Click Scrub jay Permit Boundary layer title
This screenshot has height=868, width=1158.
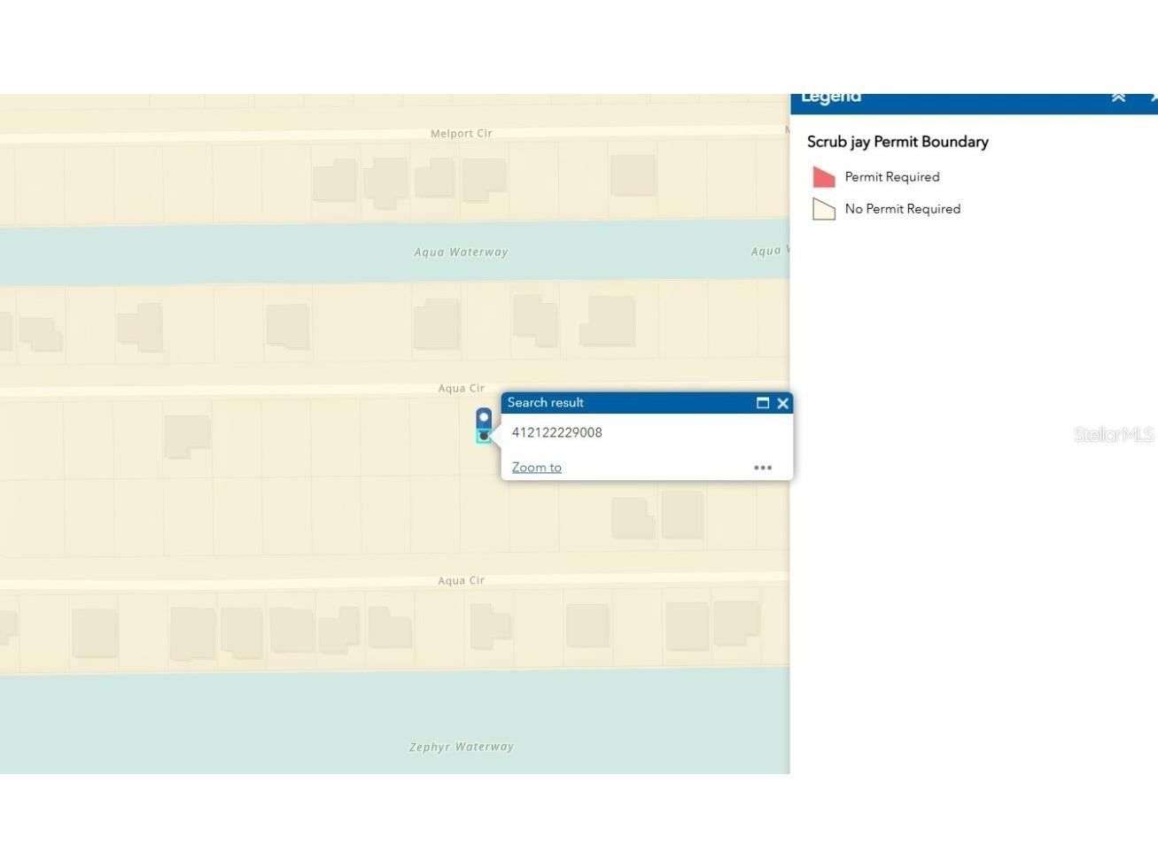click(897, 142)
